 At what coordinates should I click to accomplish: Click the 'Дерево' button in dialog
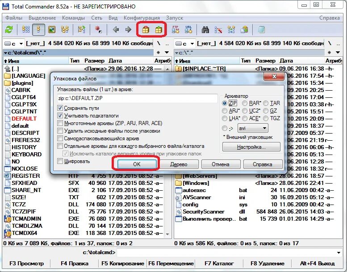179,164
